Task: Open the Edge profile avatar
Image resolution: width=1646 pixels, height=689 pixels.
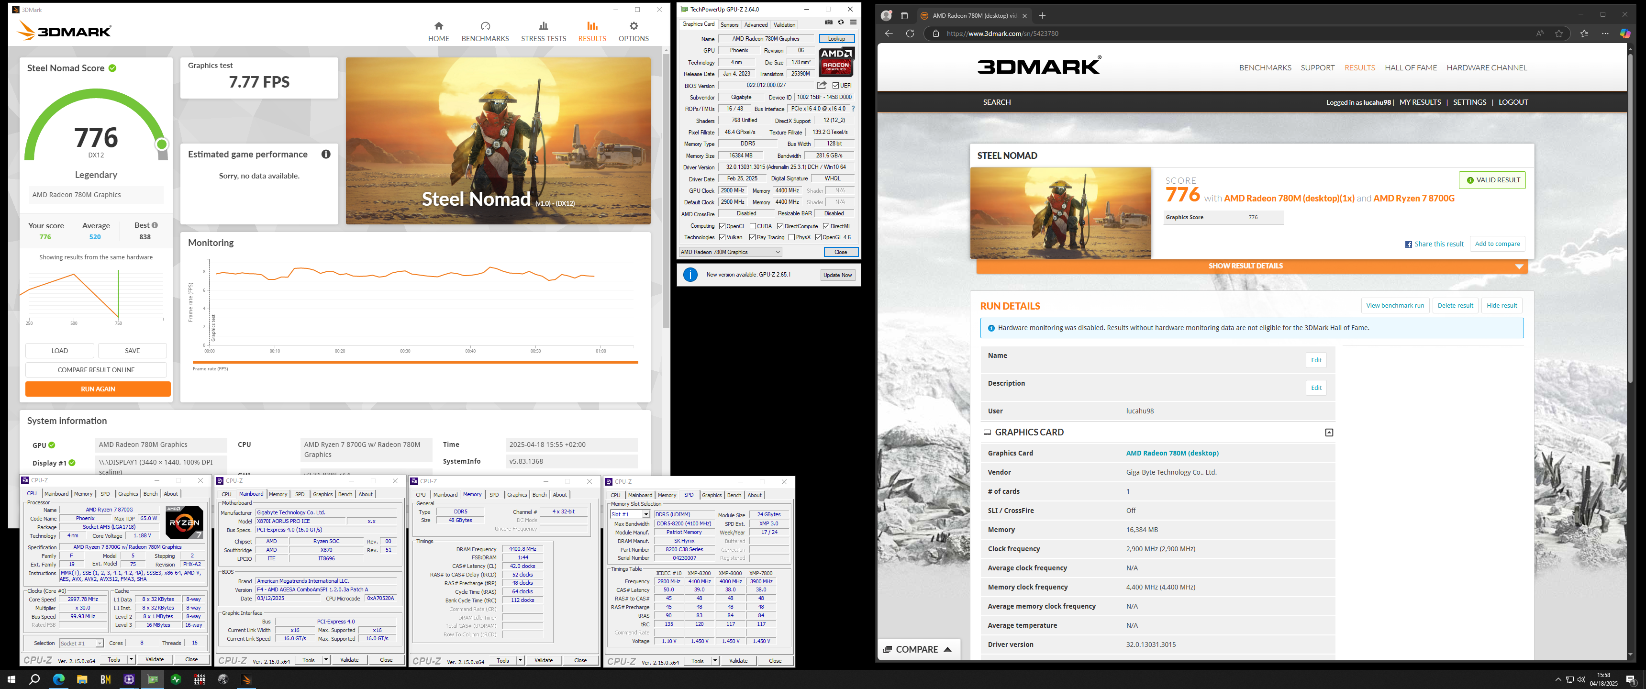Action: (886, 15)
